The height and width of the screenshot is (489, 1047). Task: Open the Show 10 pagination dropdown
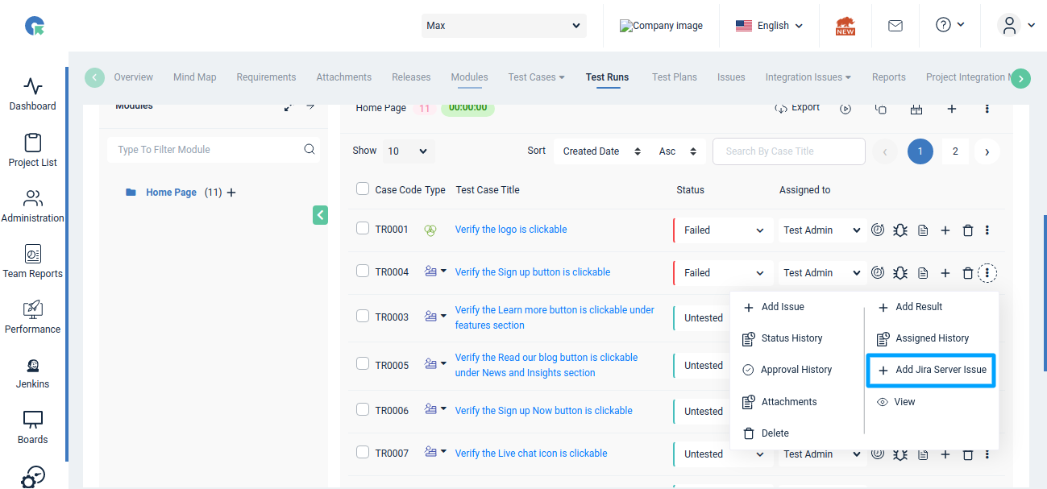[408, 151]
